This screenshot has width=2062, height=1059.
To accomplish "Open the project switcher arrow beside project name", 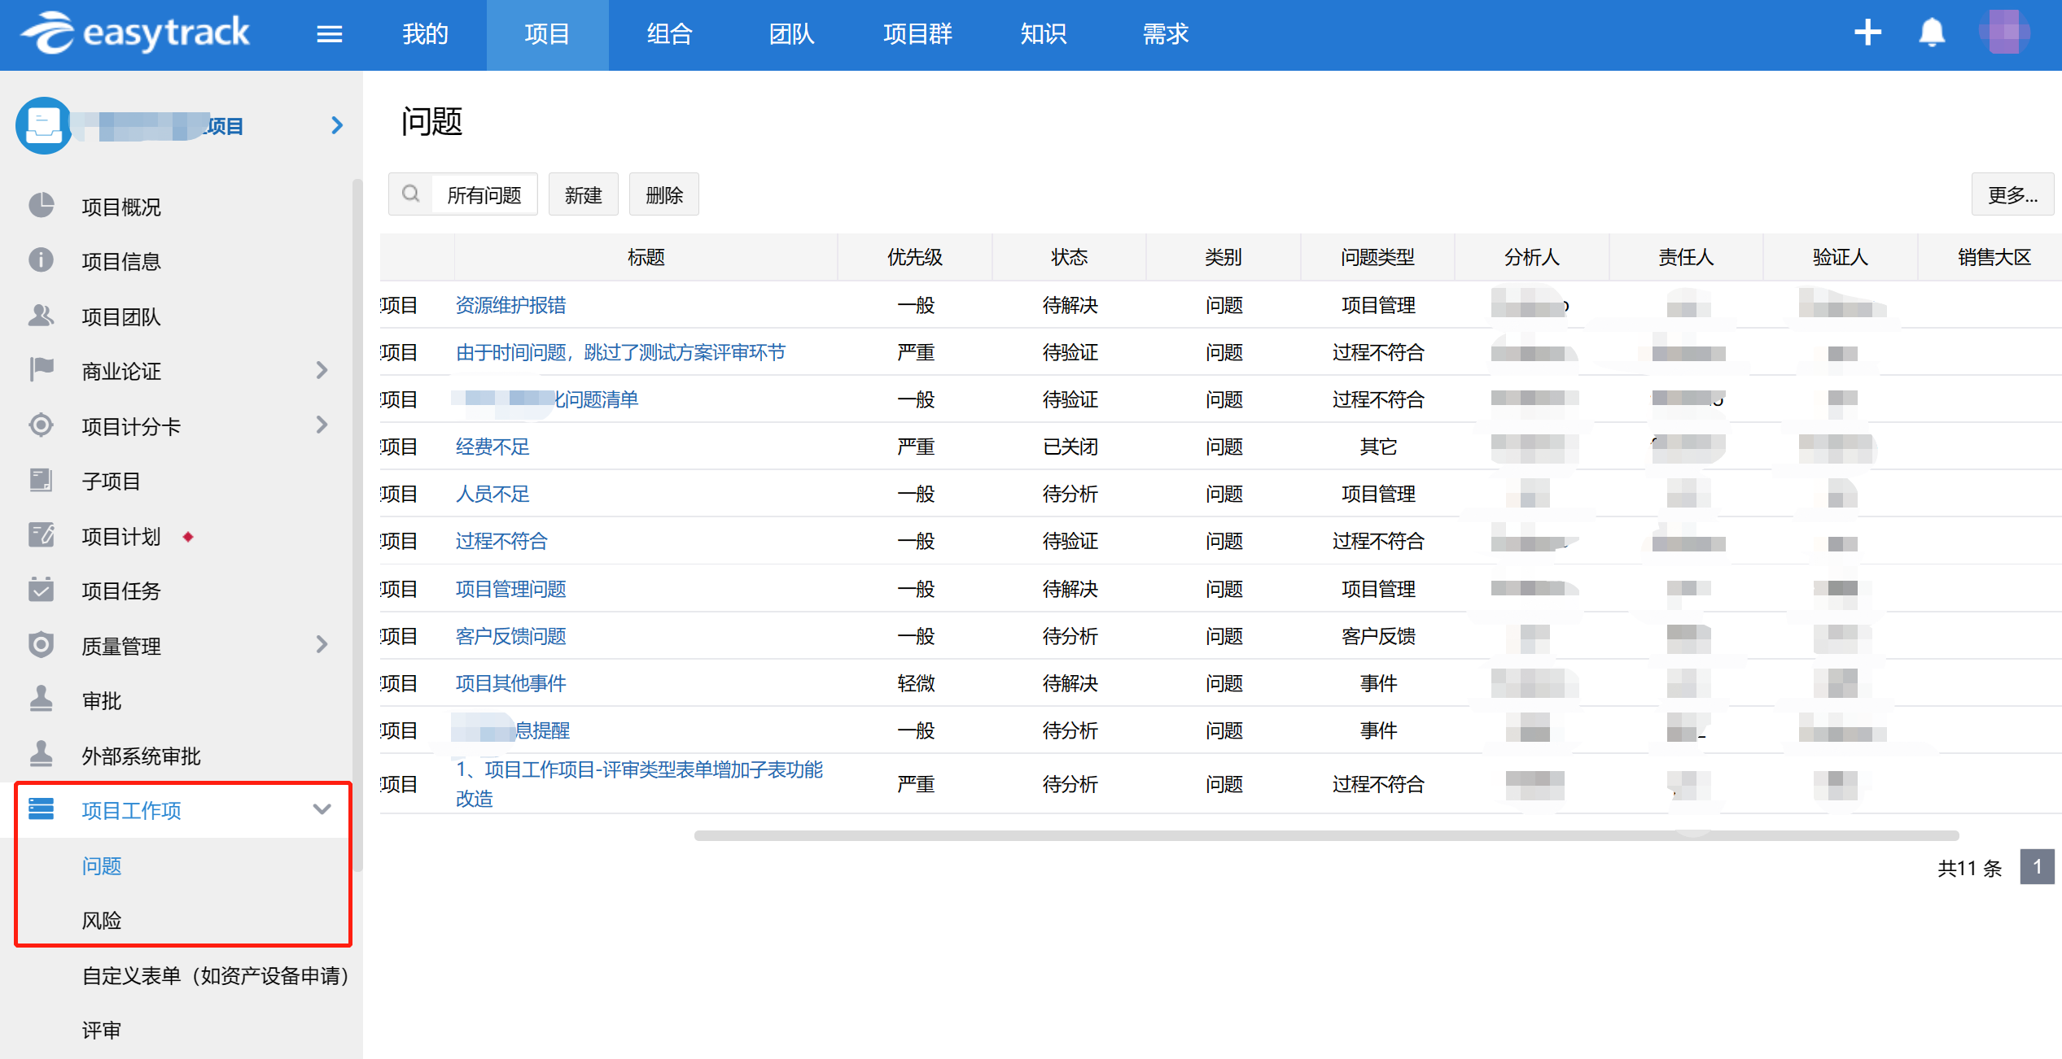I will [x=337, y=125].
